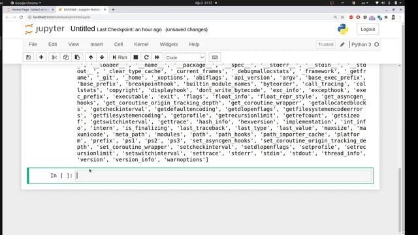Image resolution: width=418 pixels, height=235 pixels.
Task: Select the In [ ]: cell prompt
Action: pos(61,176)
